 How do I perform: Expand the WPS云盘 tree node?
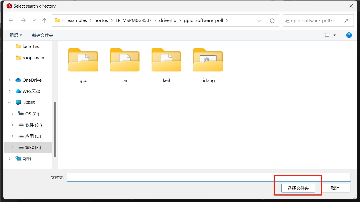click(x=10, y=91)
